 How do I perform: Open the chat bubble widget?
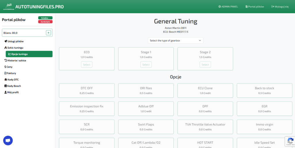click(x=8, y=140)
